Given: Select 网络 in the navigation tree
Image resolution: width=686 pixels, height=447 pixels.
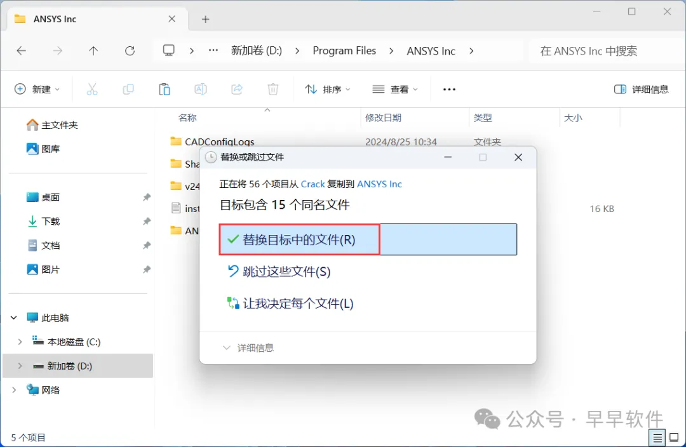Looking at the screenshot, I should 43,390.
